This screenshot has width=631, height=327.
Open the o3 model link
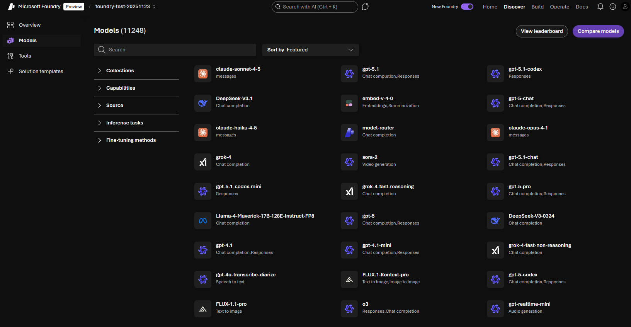click(365, 304)
